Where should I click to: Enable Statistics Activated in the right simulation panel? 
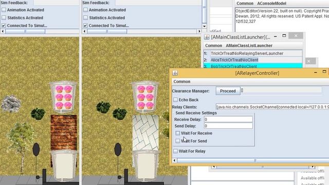(85, 18)
